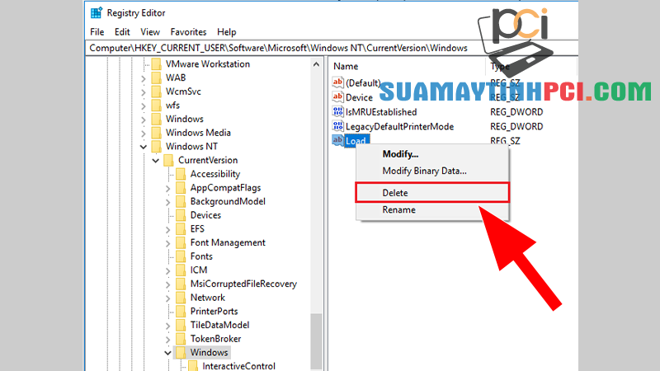The height and width of the screenshot is (371, 660).
Task: Select the Font Management tree key
Action: 228,242
